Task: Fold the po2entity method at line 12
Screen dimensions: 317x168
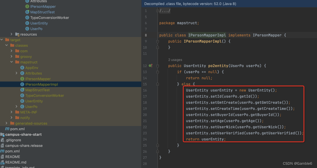Action: (158, 66)
